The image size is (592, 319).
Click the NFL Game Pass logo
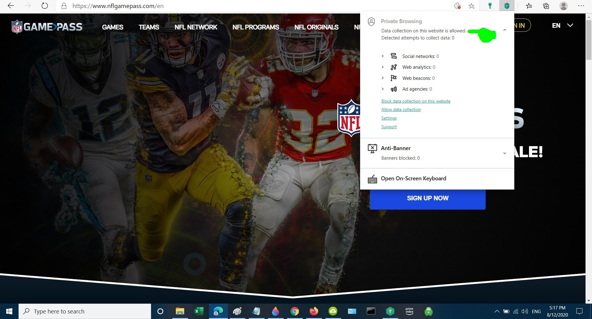click(x=47, y=27)
